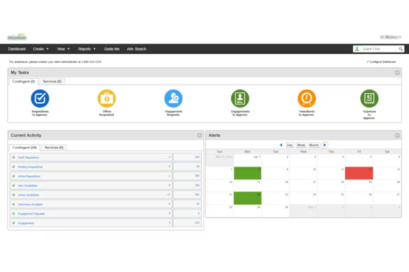Collapse the Current Activity panel
Viewport: 409px width, 272px height.
[200, 135]
